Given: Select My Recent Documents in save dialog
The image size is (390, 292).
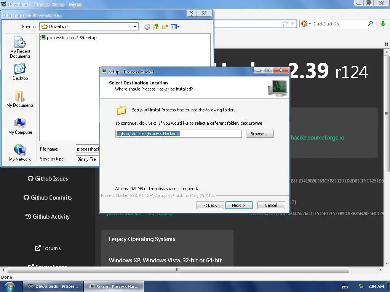Looking at the screenshot, I should coord(20,47).
